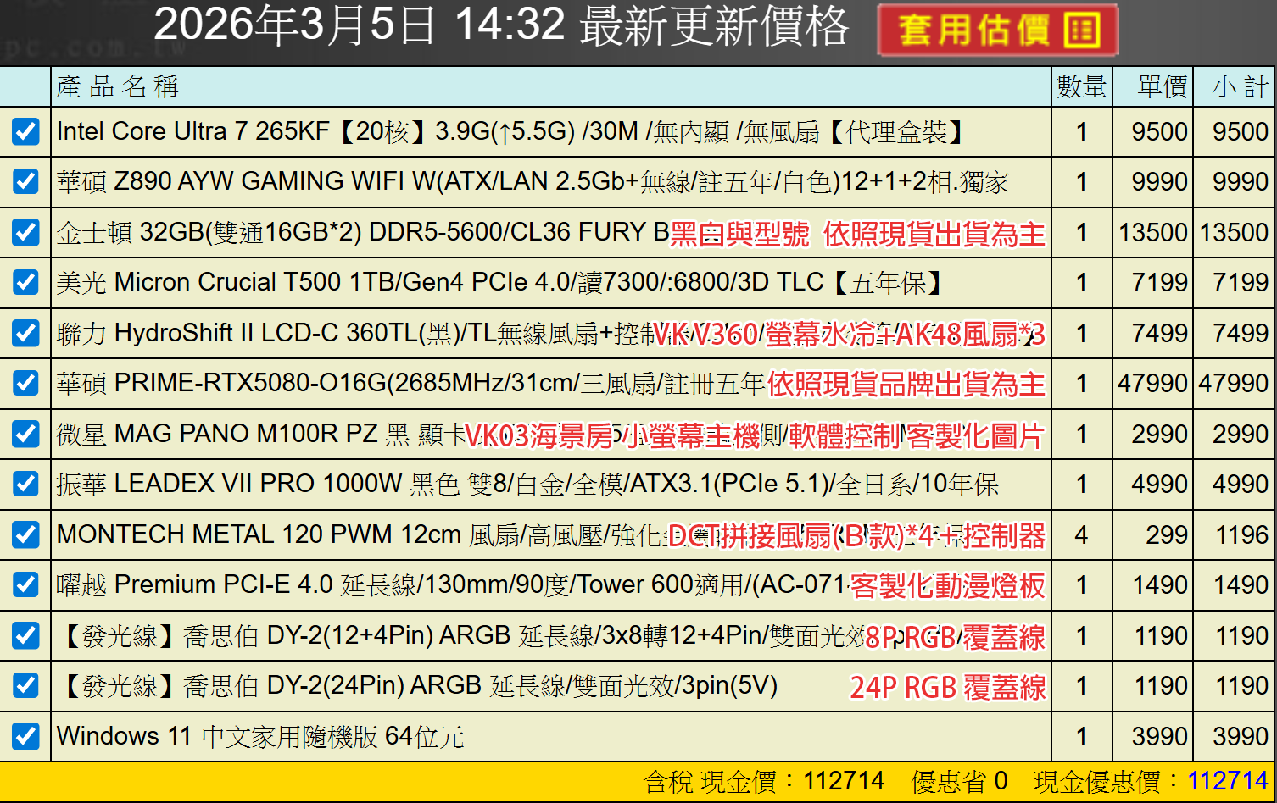Click the 喬思伯 DY-2(24Pin) ARGB 延長線 product name
Viewport: 1277px width, 803px height.
click(417, 685)
